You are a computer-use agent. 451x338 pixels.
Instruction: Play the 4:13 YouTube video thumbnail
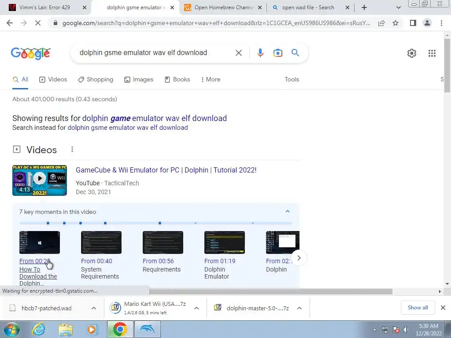click(x=40, y=180)
